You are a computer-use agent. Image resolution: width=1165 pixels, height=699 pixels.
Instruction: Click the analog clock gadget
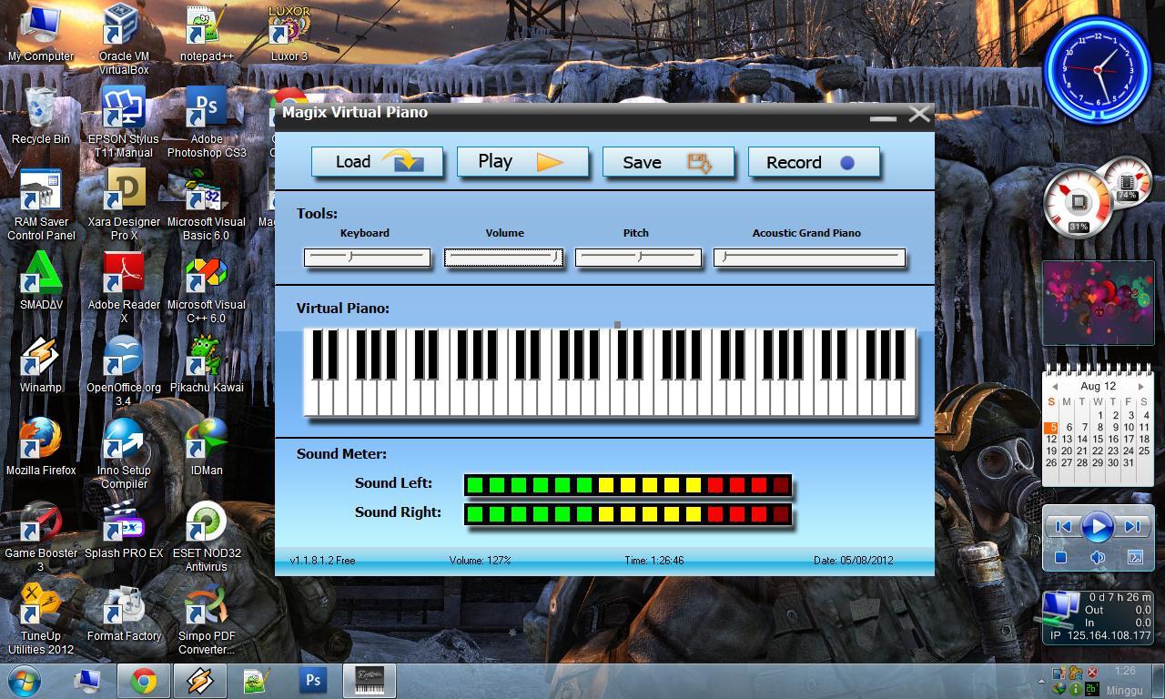point(1098,69)
